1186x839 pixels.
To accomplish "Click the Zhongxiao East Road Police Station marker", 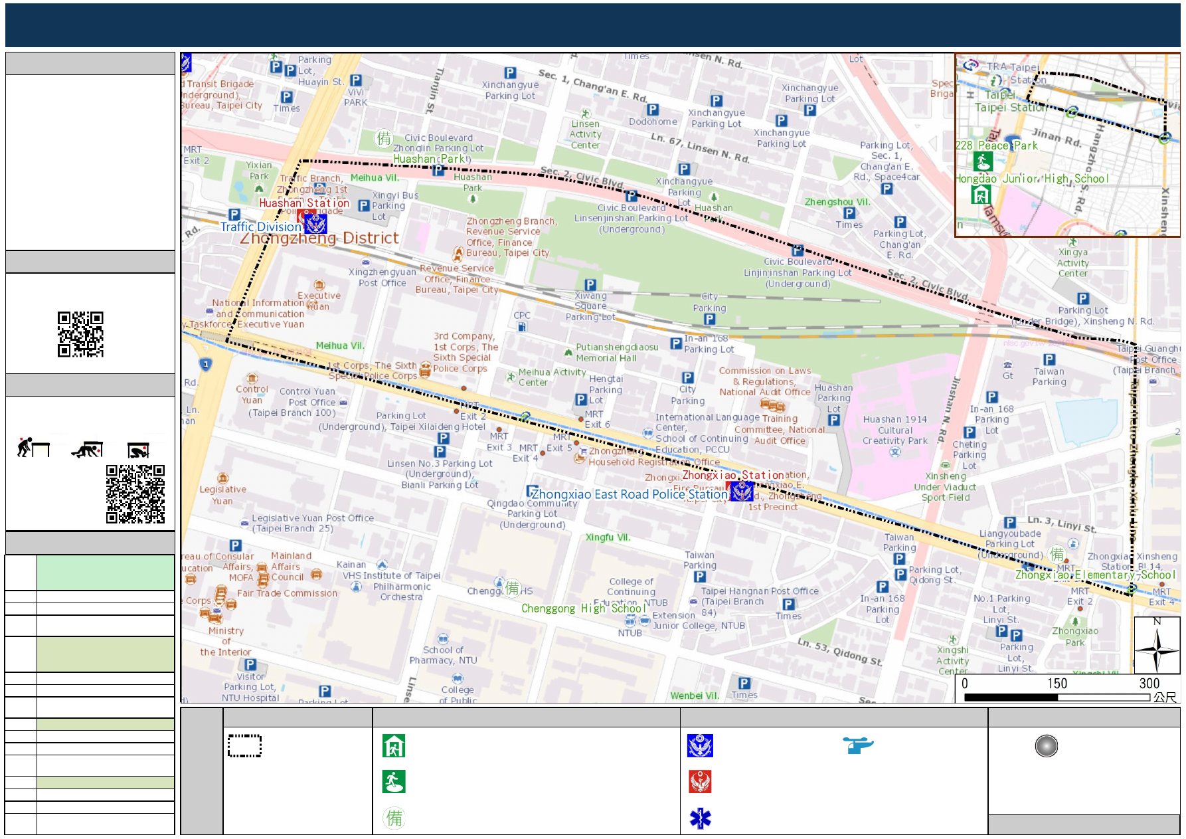I will (742, 491).
